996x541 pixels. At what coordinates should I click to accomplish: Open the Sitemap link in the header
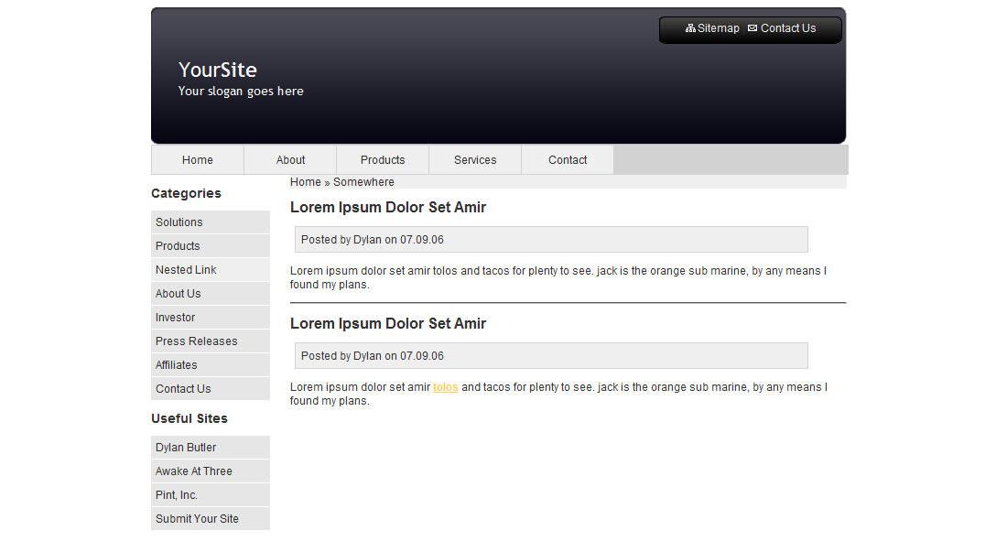coord(718,28)
